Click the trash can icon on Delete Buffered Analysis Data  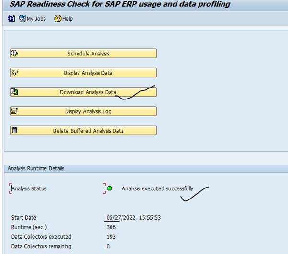(14, 130)
